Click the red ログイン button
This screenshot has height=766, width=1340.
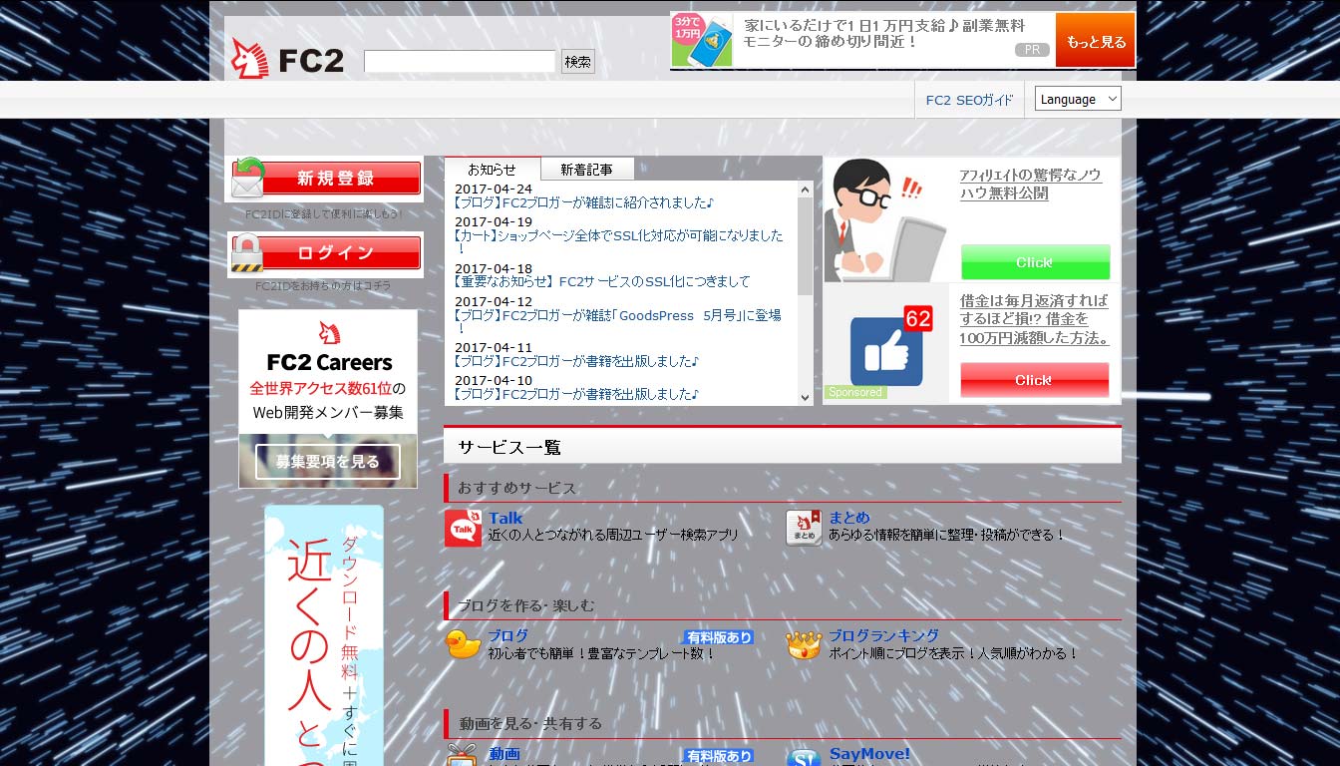pos(326,253)
